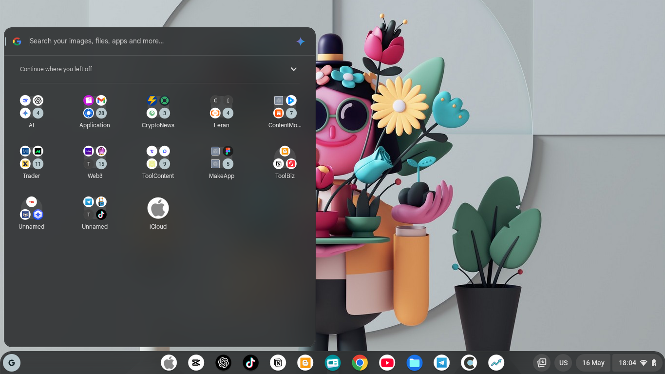
Task: Open the holding space tray icon
Action: pos(542,363)
